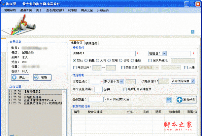
Task: Click the 【启动挂机】 log entry
Action: [x=32, y=91]
